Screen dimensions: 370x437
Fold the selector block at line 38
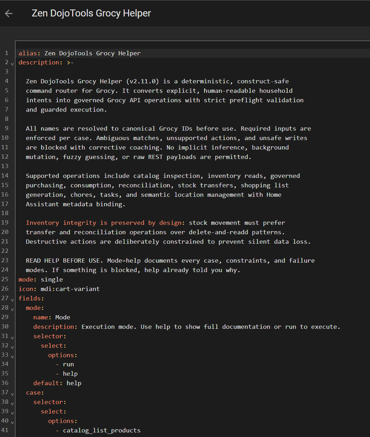pyautogui.click(x=13, y=403)
